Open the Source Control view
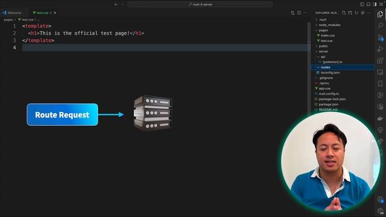 (x=380, y=37)
